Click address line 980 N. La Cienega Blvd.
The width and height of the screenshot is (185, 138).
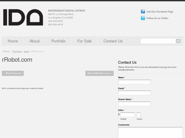61,14
